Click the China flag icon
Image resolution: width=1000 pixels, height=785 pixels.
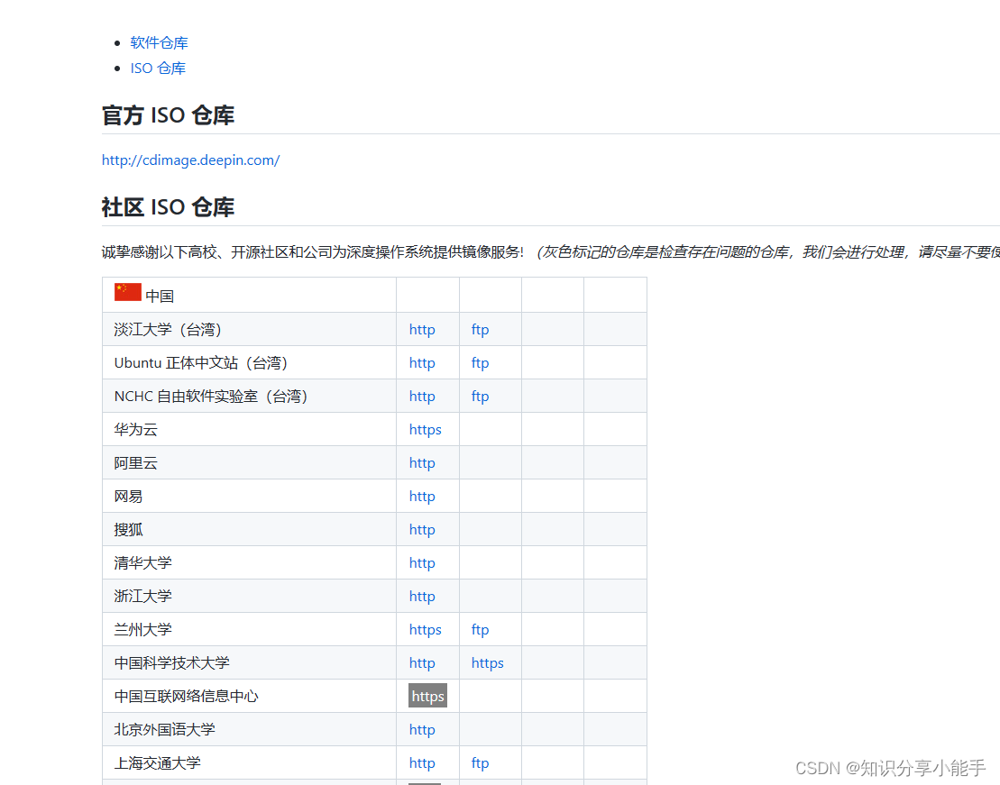click(127, 292)
